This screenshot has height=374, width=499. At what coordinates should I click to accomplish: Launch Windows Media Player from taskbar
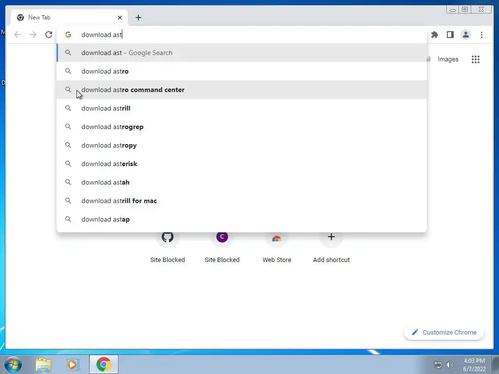tap(73, 364)
